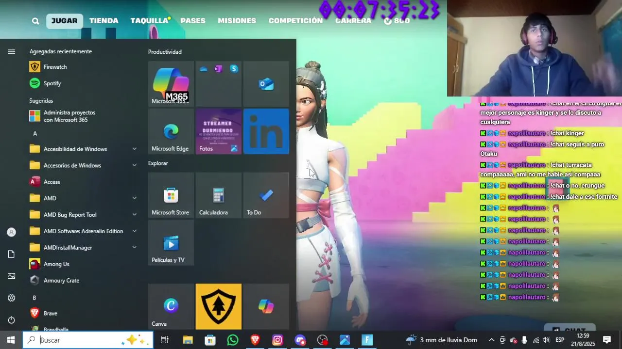Screen dimensions: 622x349
Task: Open the Outlook tile
Action: (266, 83)
